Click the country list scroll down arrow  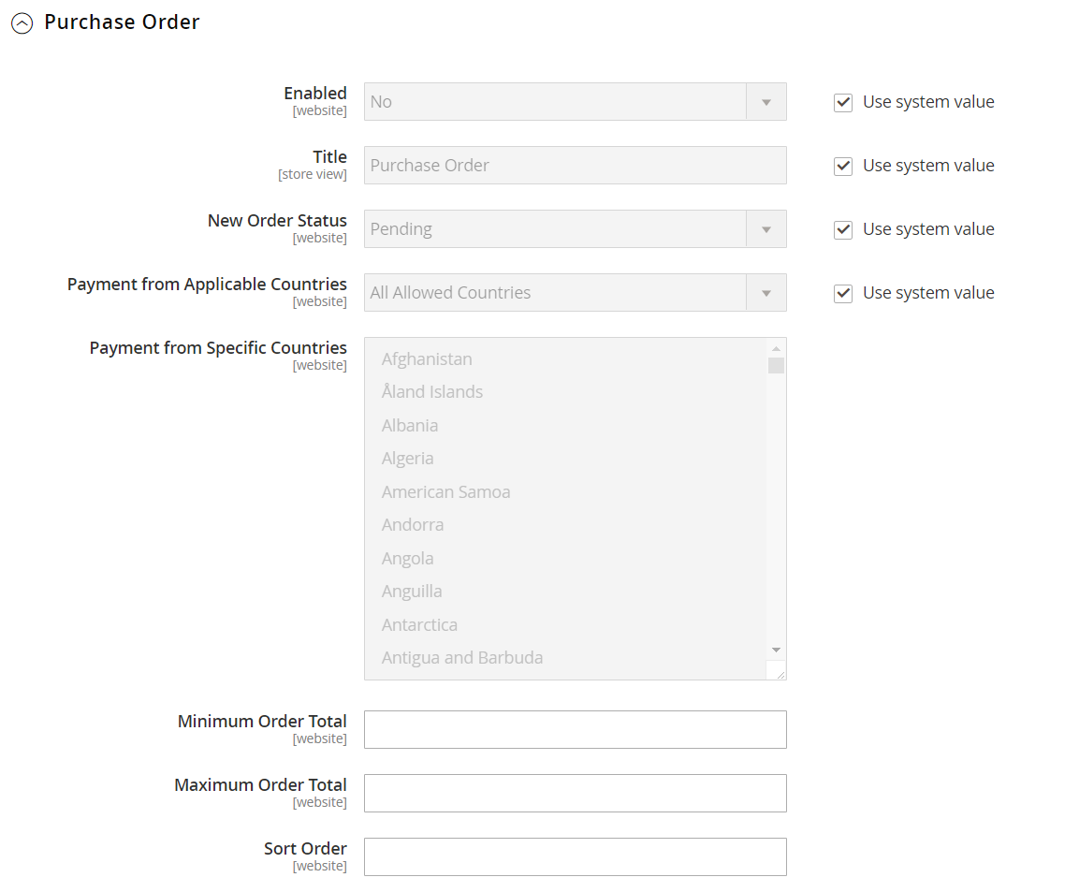[776, 650]
